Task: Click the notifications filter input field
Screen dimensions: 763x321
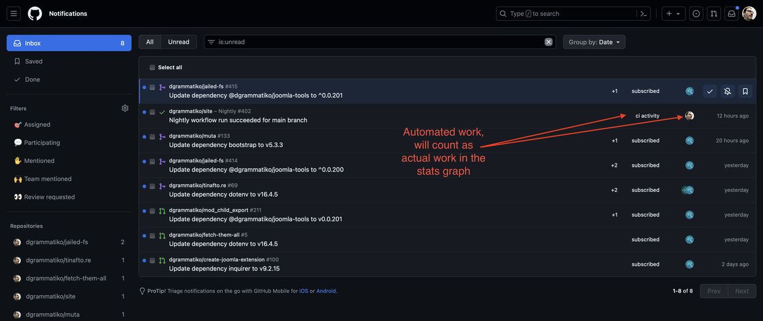Action: (x=378, y=42)
